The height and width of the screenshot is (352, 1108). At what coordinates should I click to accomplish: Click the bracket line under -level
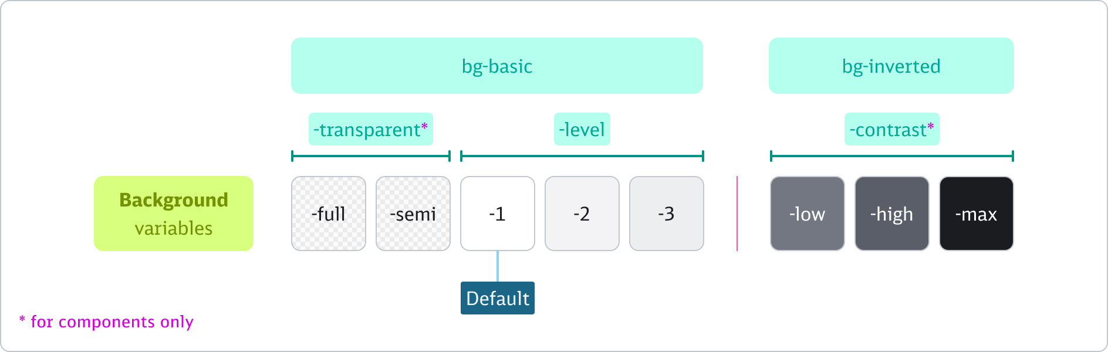[582, 156]
